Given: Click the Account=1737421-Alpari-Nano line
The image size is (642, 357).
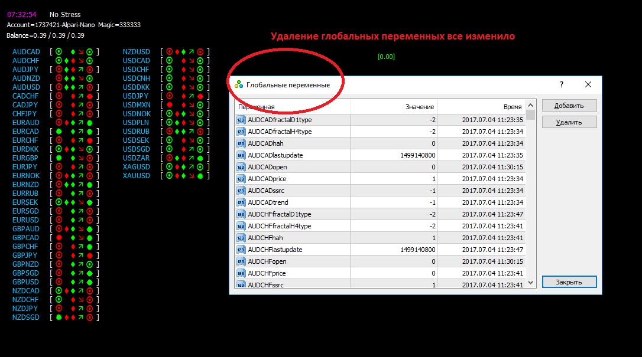Looking at the screenshot, I should coord(51,25).
